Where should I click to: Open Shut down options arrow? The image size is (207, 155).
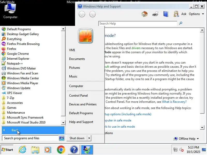89,138
